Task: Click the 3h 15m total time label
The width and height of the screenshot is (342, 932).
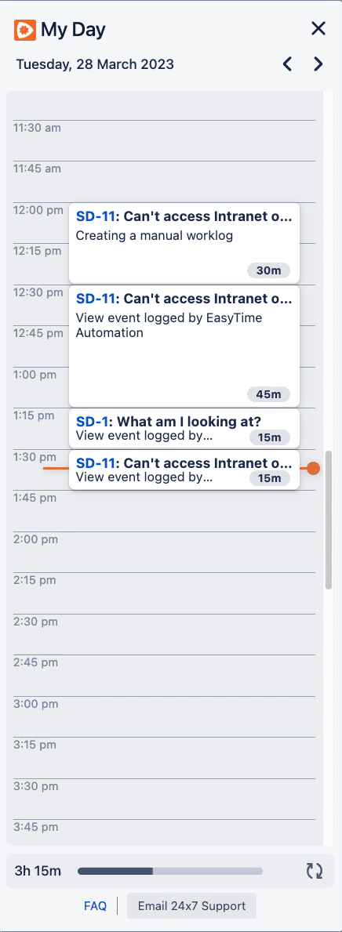Action: click(x=38, y=872)
